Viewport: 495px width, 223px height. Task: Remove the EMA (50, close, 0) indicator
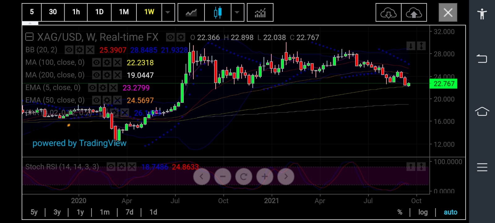[118, 100]
